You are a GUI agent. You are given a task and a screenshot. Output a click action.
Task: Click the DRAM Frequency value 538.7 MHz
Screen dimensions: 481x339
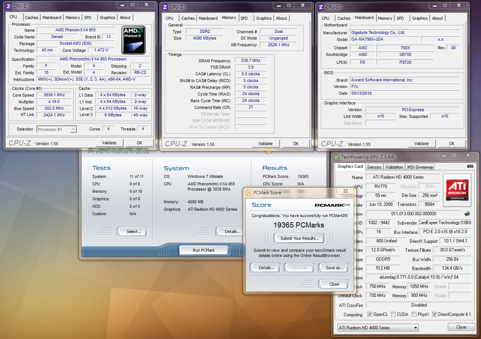click(251, 60)
